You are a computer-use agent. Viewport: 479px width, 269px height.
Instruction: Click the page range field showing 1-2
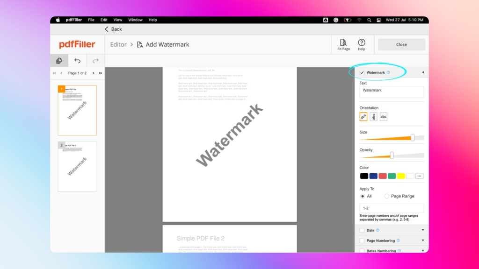[x=392, y=208]
